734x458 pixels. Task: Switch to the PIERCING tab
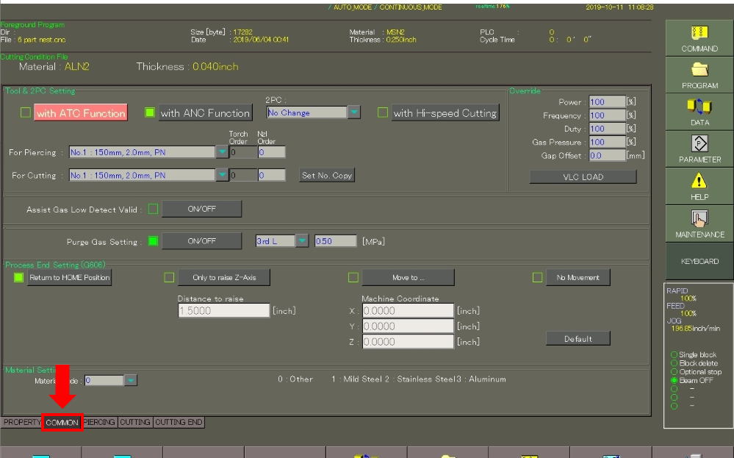100,423
